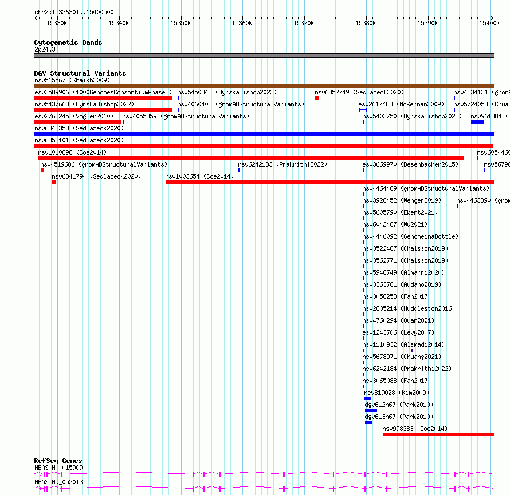Open NBAS|NM_015909 gene label
This screenshot has height=495, width=510.
(x=58, y=468)
